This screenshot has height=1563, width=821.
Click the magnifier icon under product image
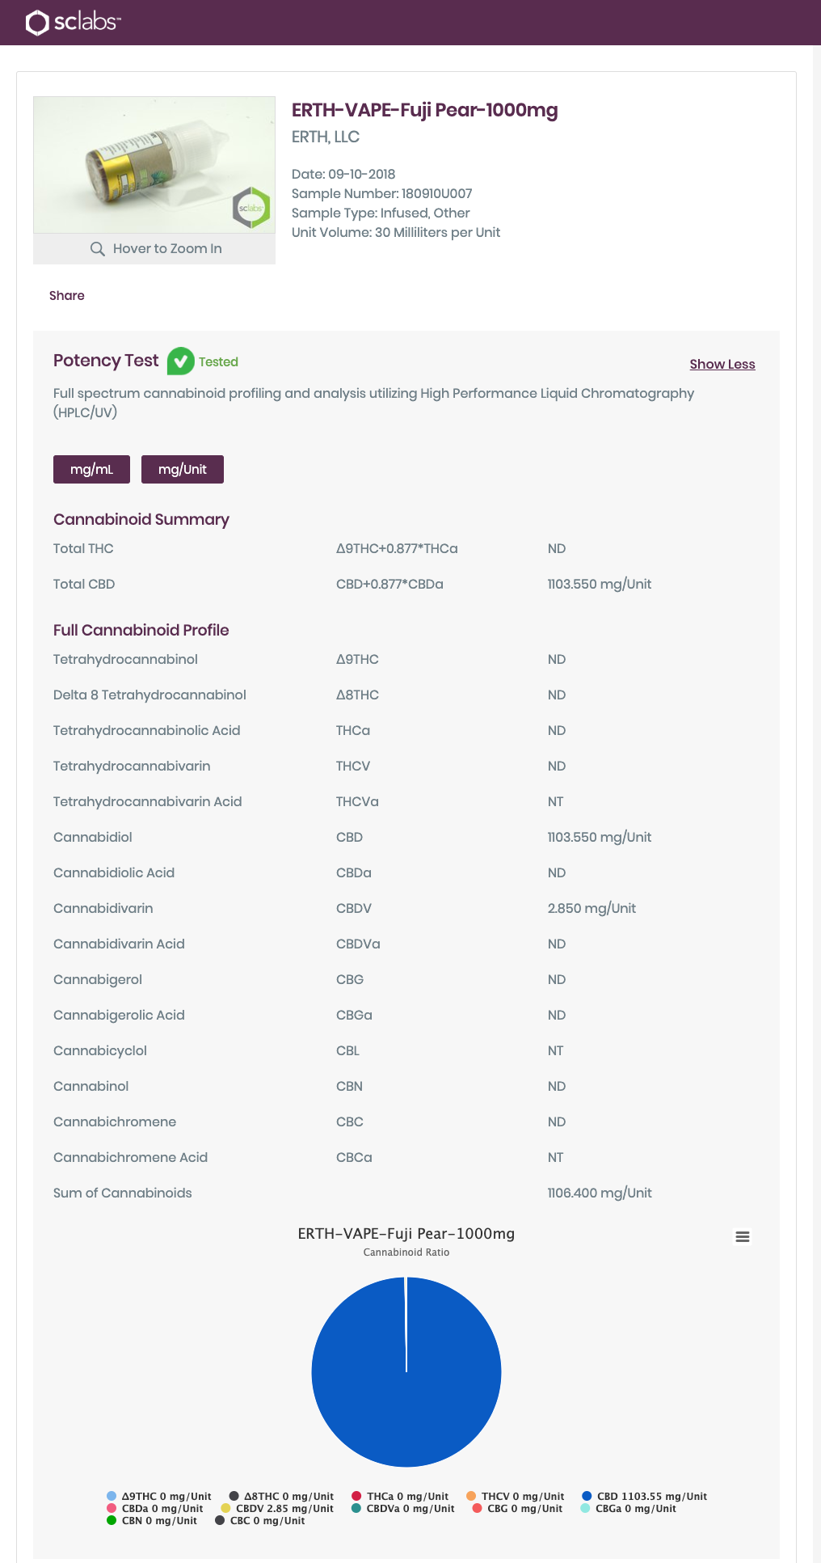pos(98,249)
